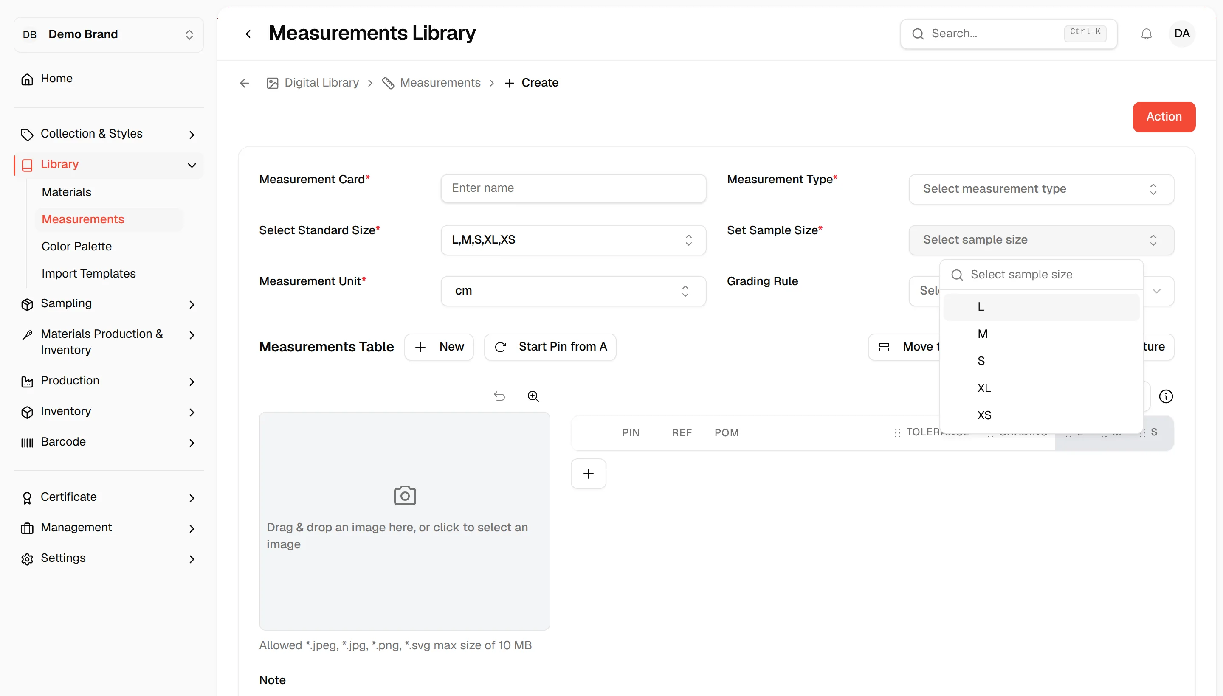Click the Certificate ribbon icon
The width and height of the screenshot is (1223, 696).
tap(27, 498)
